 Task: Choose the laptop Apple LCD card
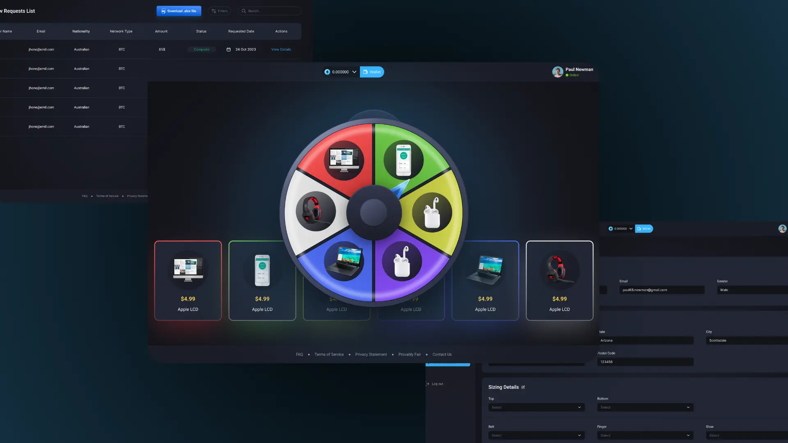(485, 281)
